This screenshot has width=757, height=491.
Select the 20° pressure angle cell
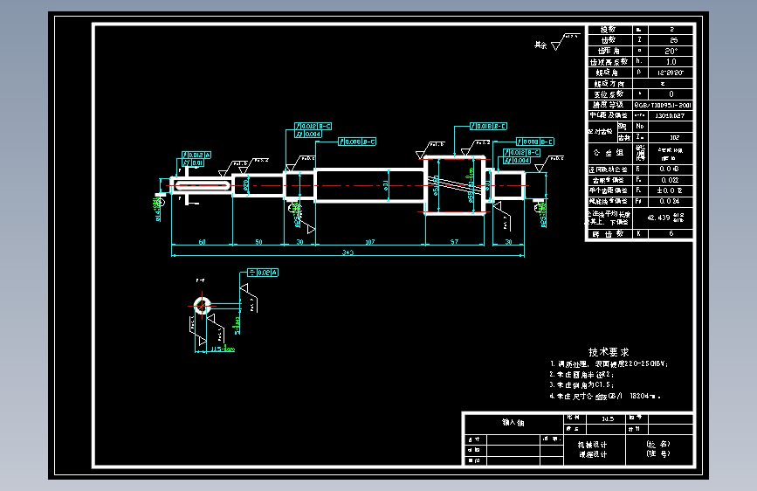pyautogui.click(x=671, y=51)
